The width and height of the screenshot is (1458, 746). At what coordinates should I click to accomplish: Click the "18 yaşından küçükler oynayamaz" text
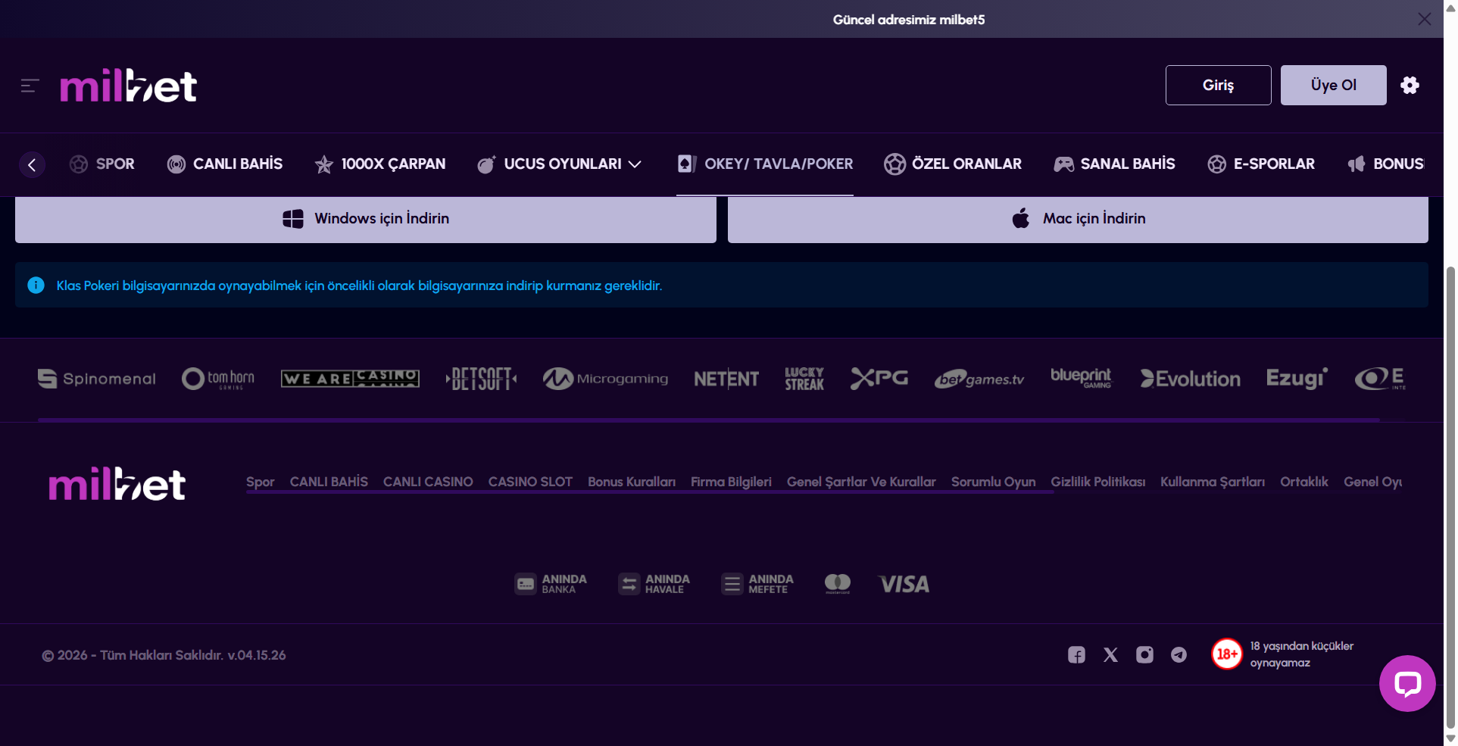1301,654
